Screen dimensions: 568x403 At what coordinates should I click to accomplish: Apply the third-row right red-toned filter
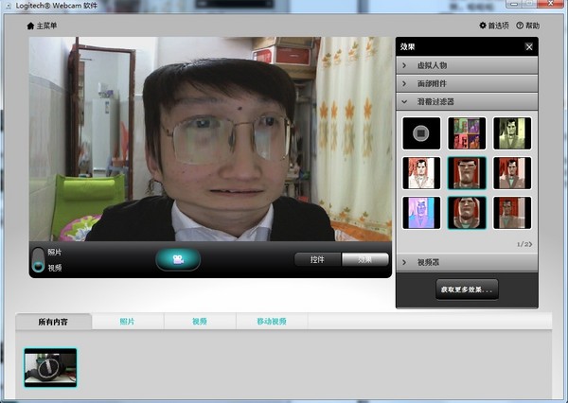512,213
